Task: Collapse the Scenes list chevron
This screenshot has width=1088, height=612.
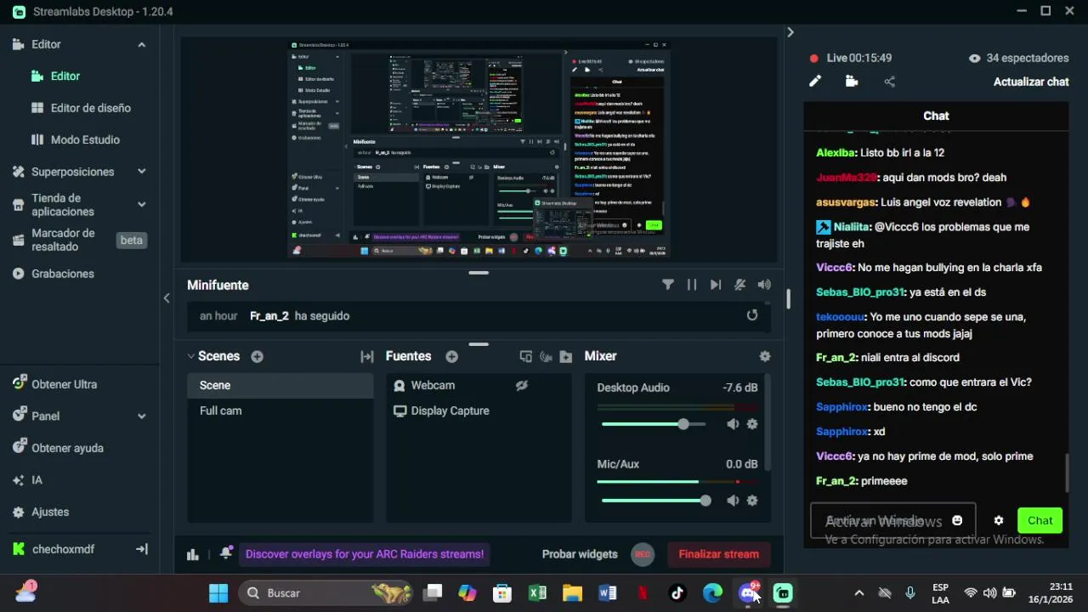Action: [x=191, y=356]
